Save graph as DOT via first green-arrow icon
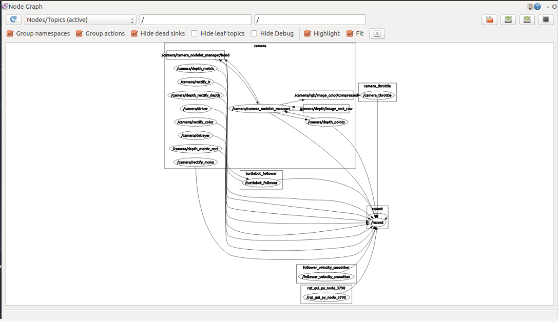Viewport: 558px width, 322px height. pos(508,19)
